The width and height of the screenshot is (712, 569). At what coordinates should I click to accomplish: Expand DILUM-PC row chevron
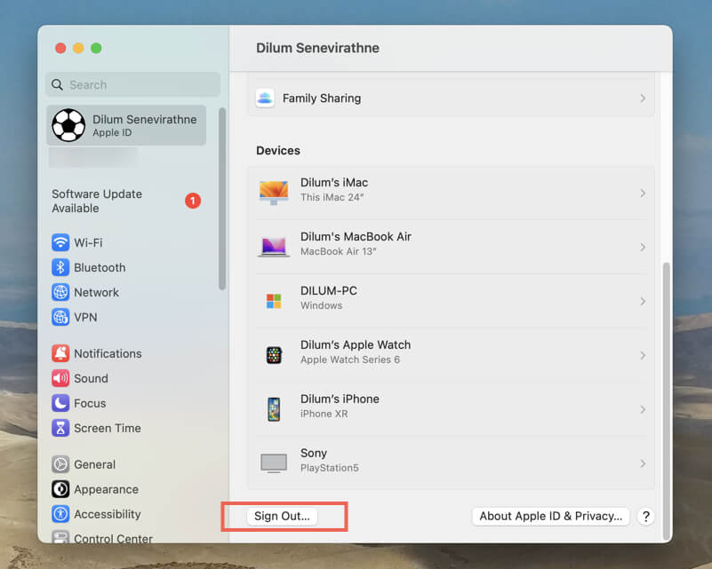643,301
